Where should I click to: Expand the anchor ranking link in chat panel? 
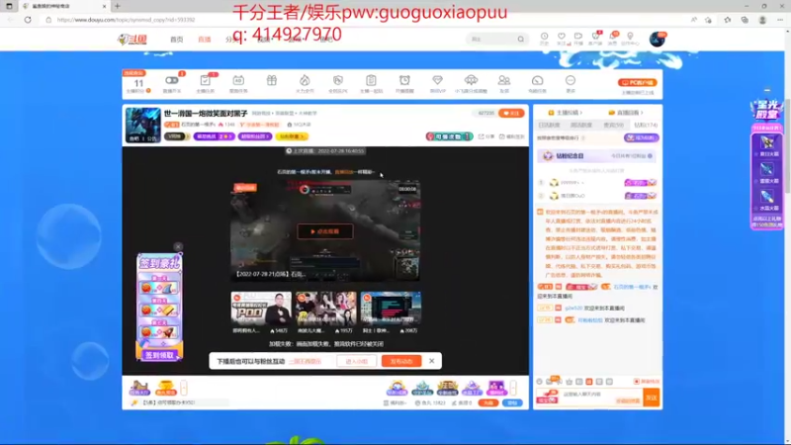[x=565, y=113]
